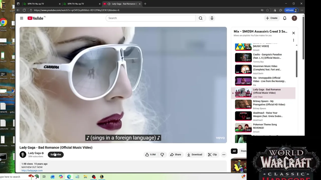Open the cmd desktop shortcut
This screenshot has height=180, width=321.
3,158
